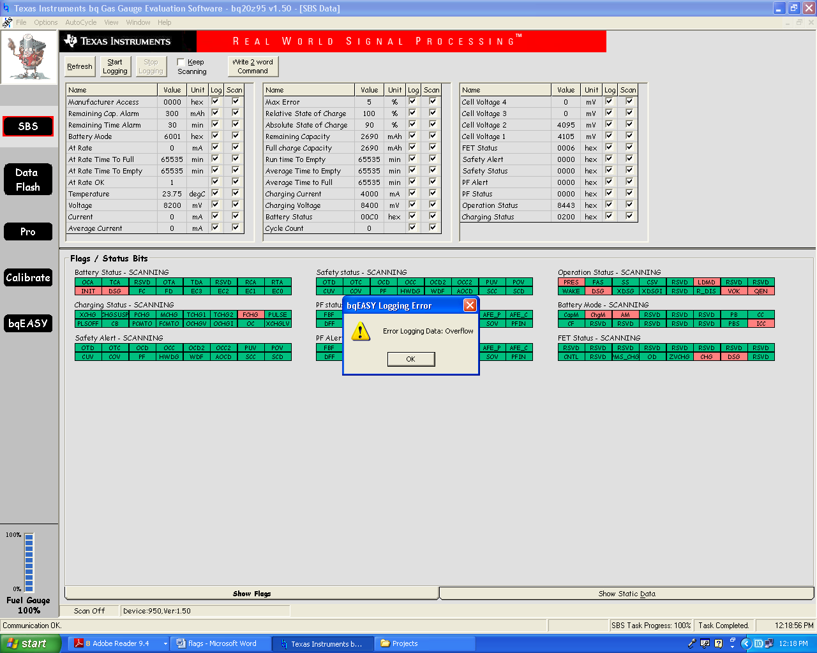Open the SBS sidebar section
Screen dimensions: 817x653
[28, 126]
